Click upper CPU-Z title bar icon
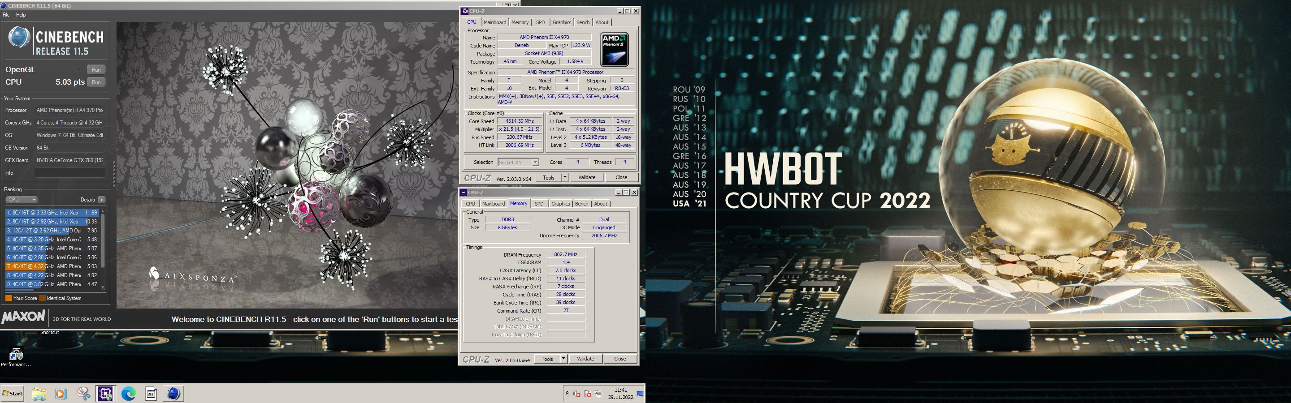Screen dimensions: 1291x403 [x=464, y=11]
